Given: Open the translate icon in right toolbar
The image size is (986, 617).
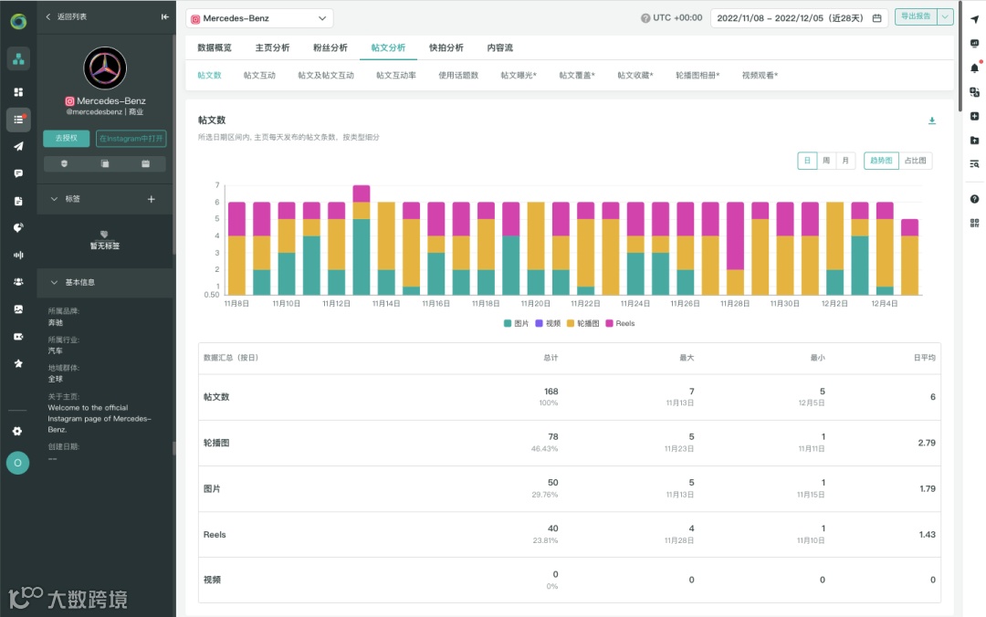Looking at the screenshot, I should point(974,92).
